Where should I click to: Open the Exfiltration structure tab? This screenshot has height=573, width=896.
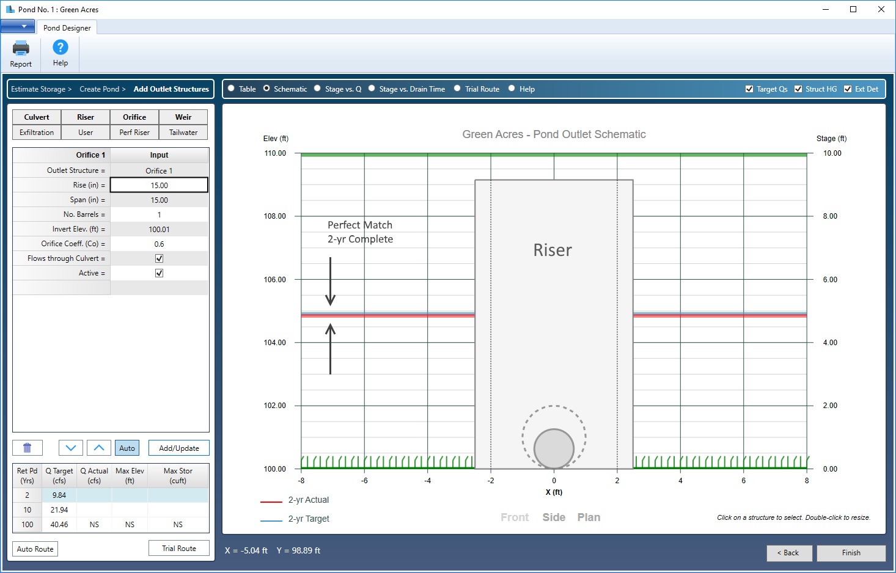[x=37, y=133]
